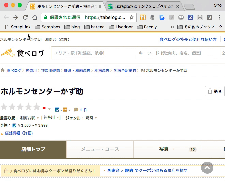
Task: Click the dinner moon icon near rating
Action: click(57, 110)
